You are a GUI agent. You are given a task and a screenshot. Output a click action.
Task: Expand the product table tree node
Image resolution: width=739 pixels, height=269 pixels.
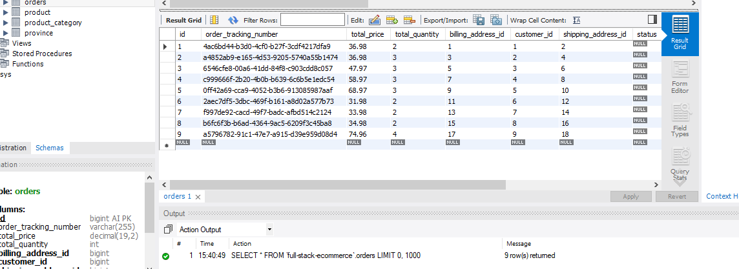[6, 12]
